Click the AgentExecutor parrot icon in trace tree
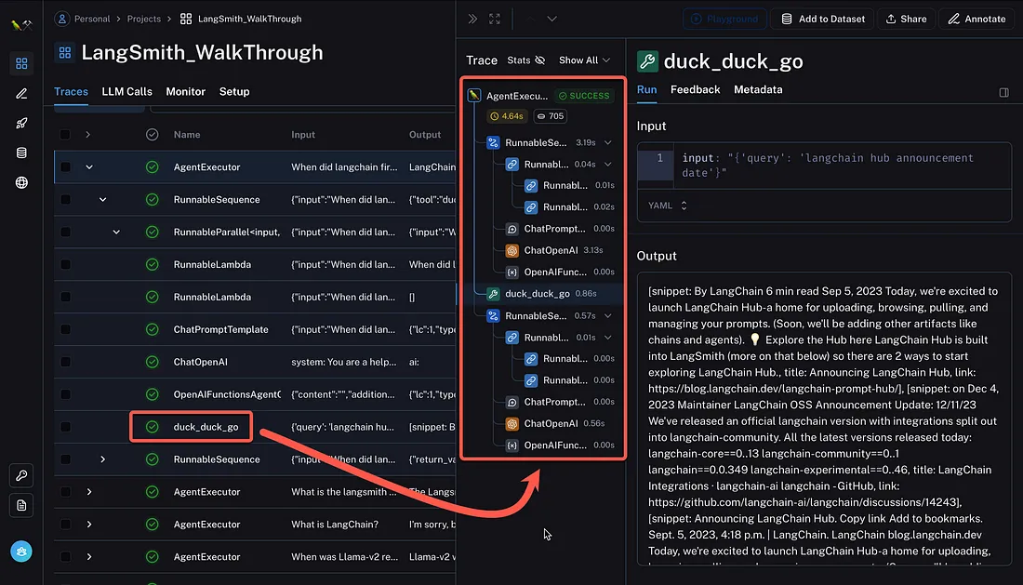Viewport: 1023px width, 585px height. tap(474, 96)
